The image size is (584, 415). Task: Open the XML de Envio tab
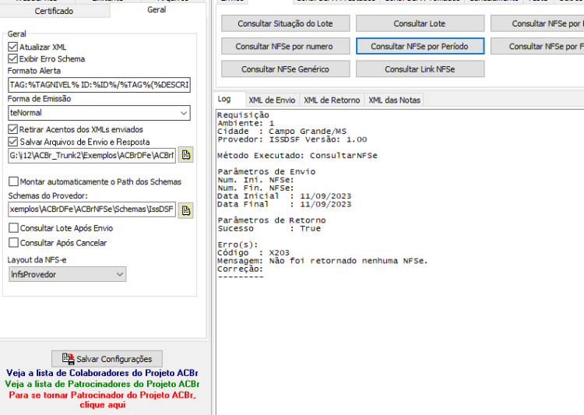point(272,100)
